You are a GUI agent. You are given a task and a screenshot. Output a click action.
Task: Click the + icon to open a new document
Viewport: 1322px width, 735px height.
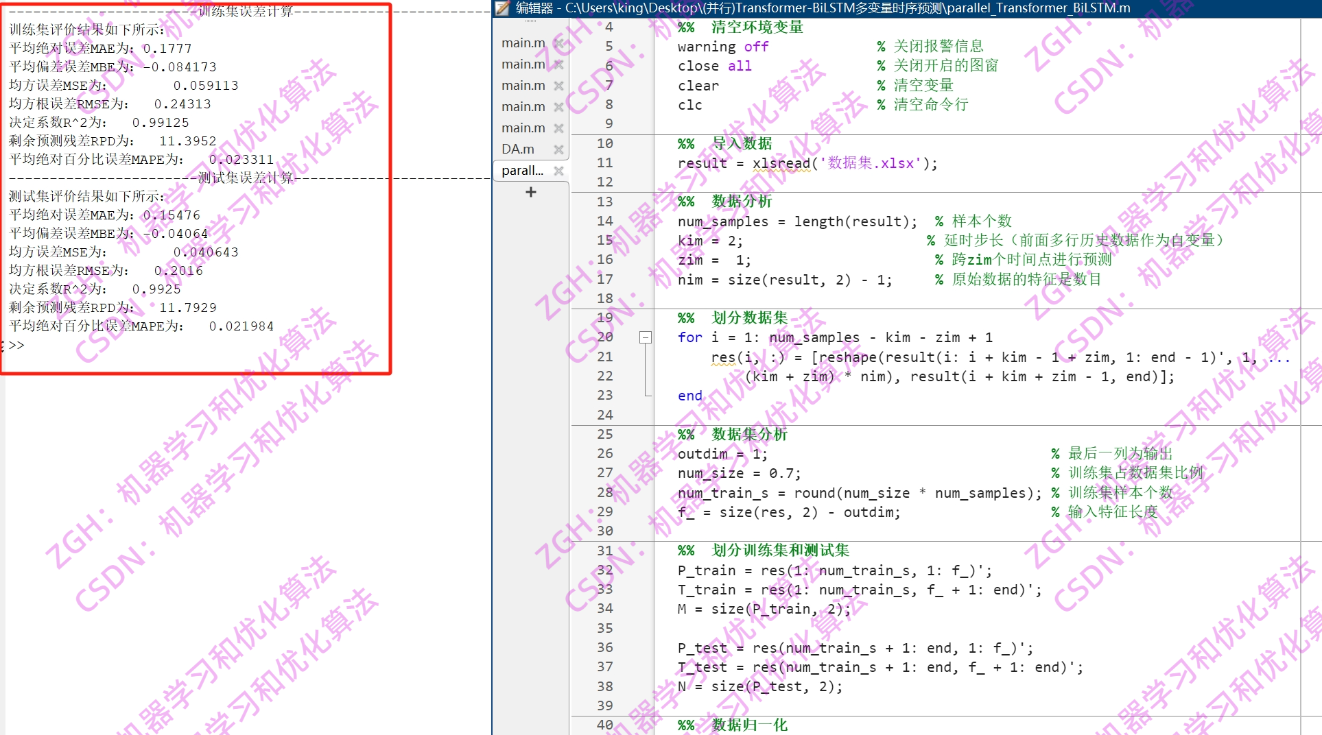pos(530,191)
